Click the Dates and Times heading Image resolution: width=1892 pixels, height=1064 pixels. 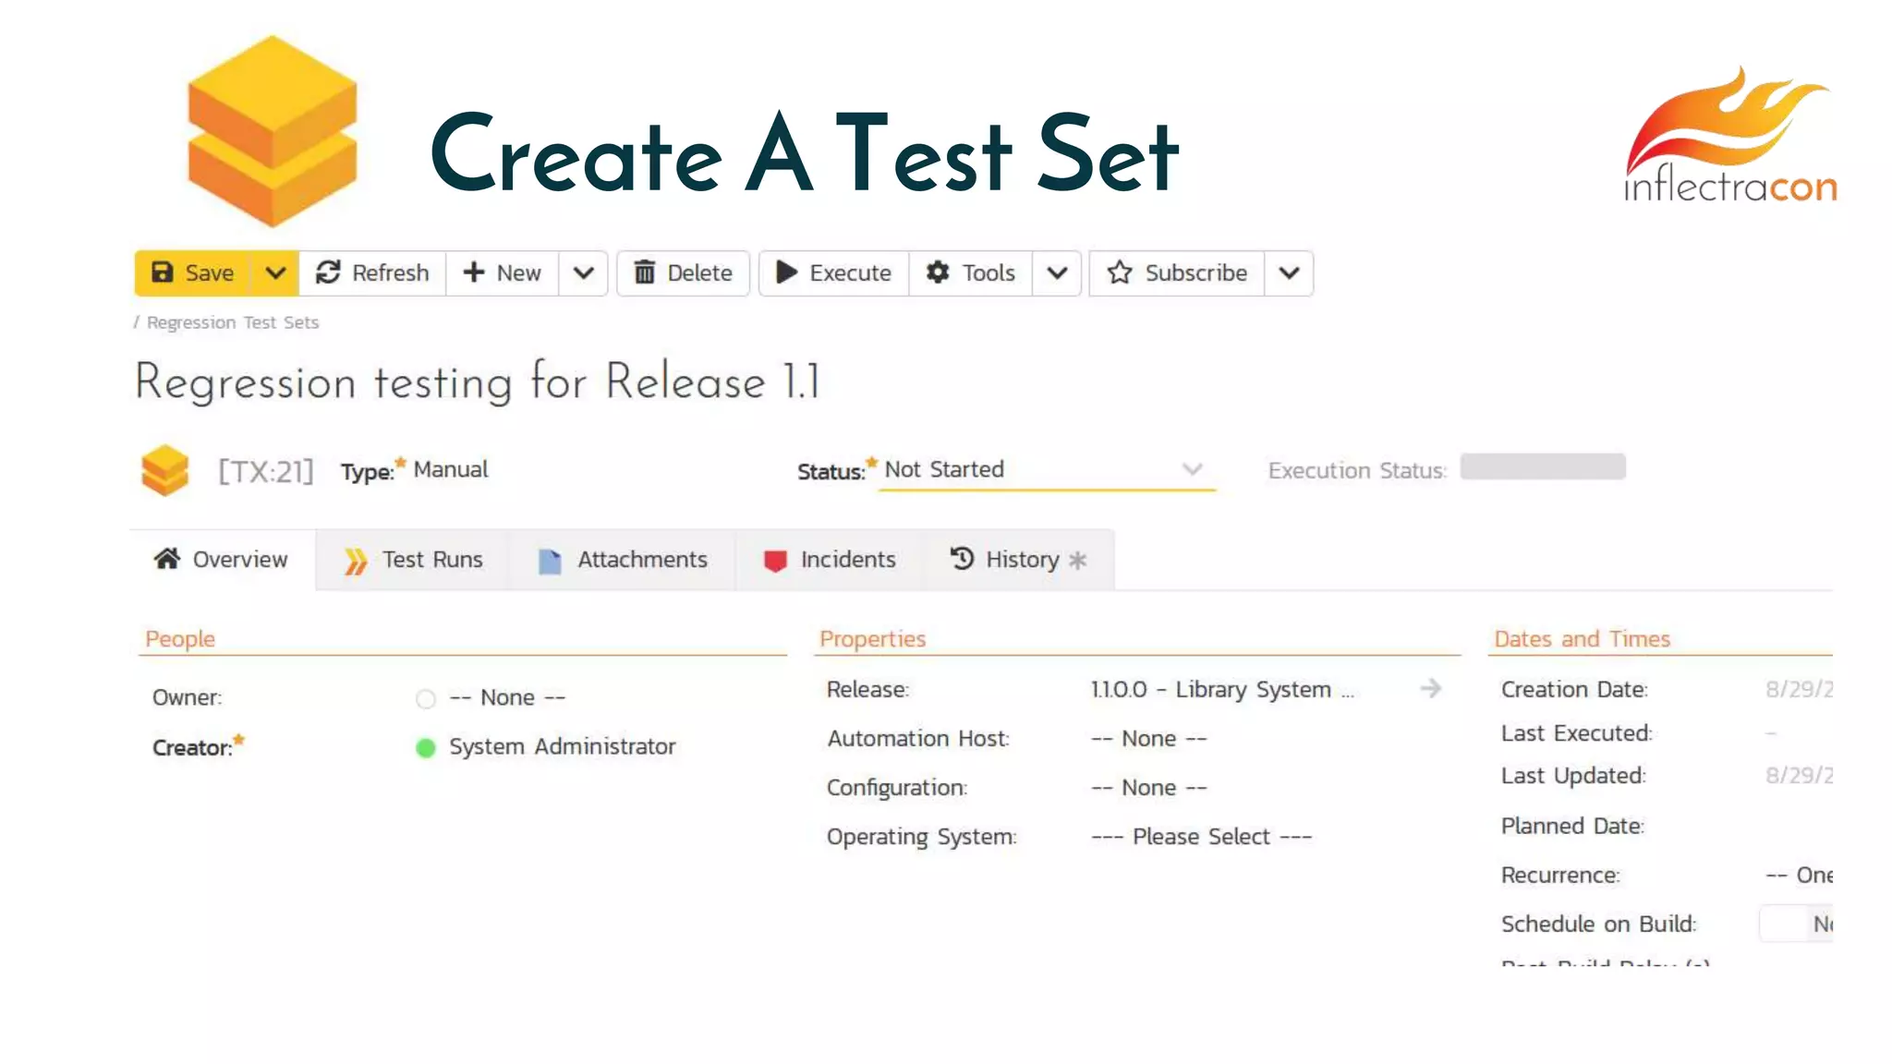1583,639
